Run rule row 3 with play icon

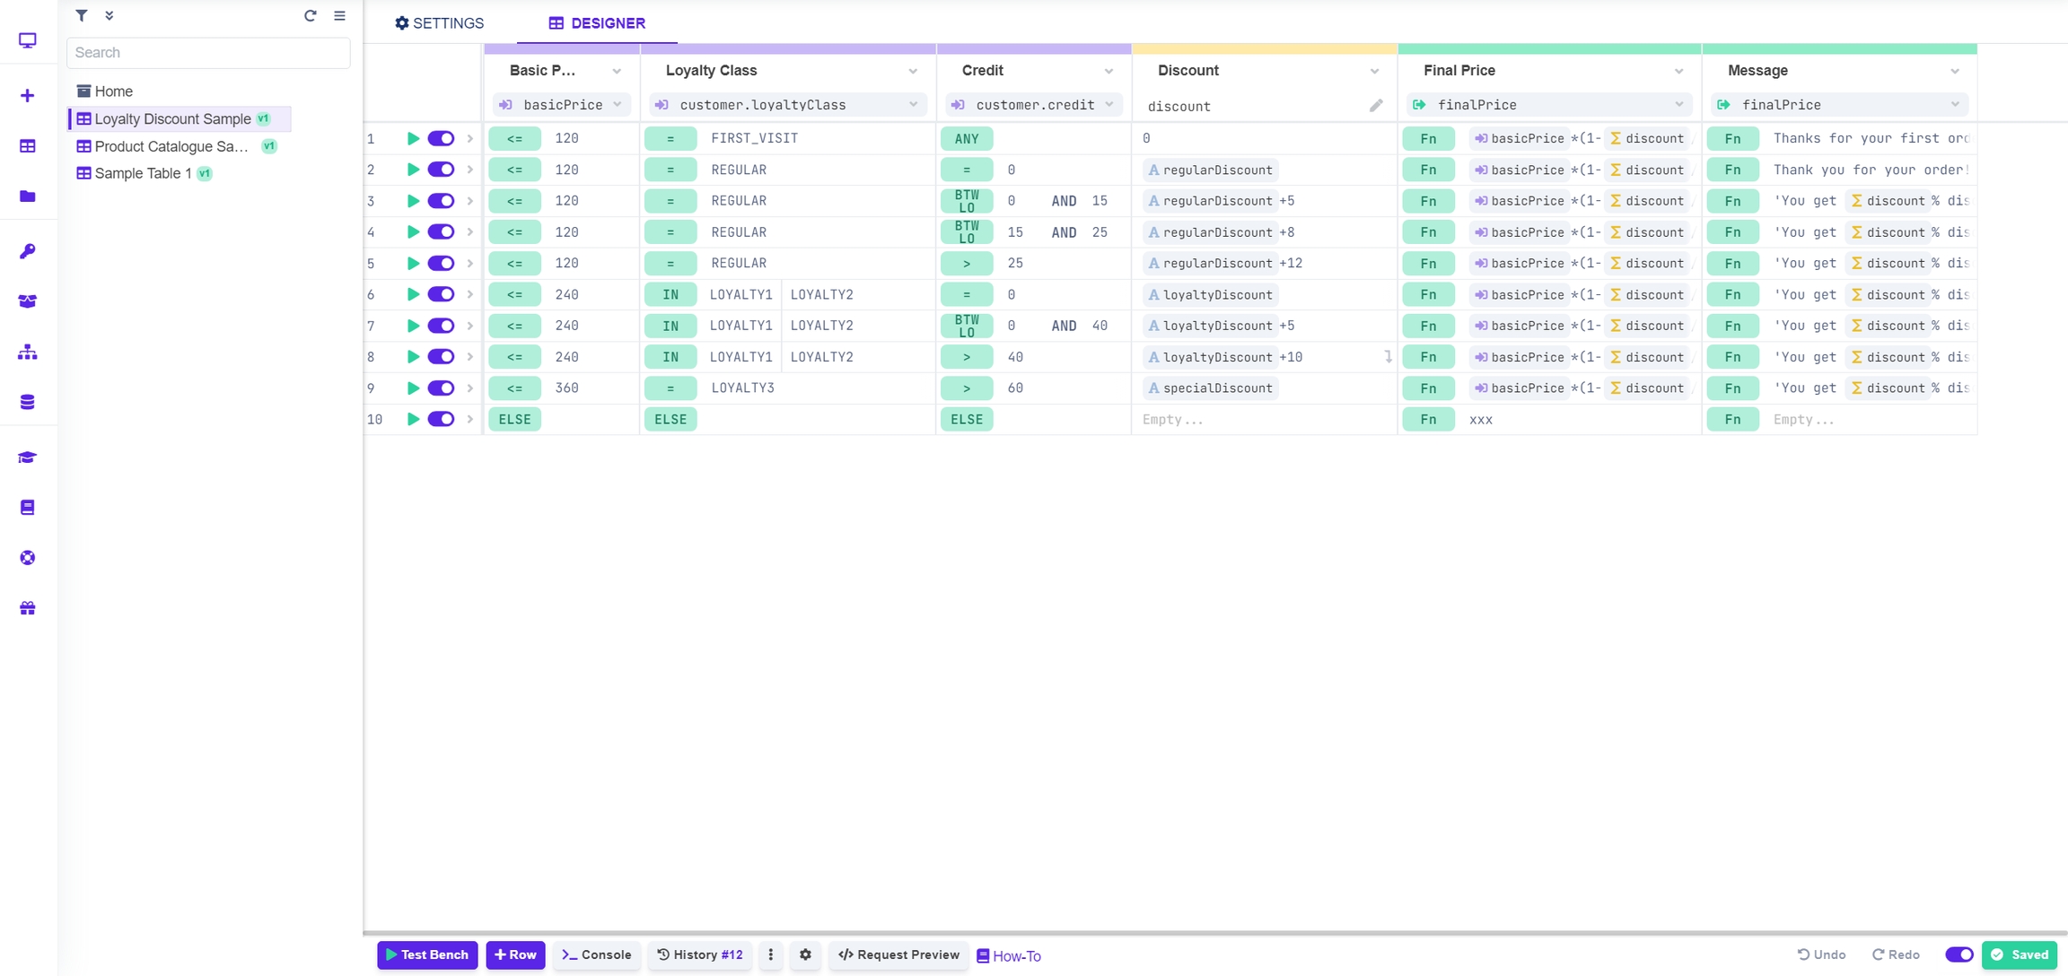point(413,201)
